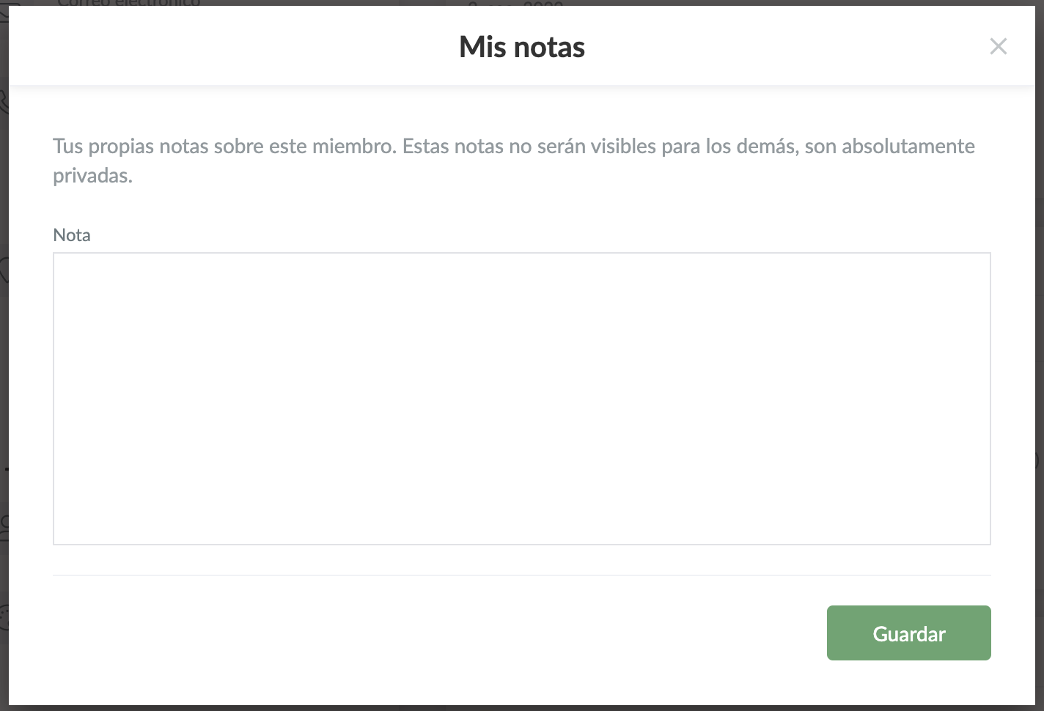
Task: Save the note with Guardar
Action: [x=908, y=633]
